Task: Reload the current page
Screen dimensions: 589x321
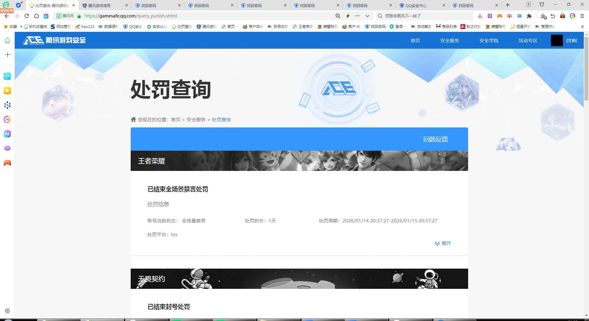Action: tap(27, 16)
